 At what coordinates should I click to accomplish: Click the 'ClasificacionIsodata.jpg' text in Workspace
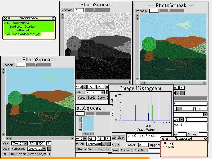click(x=22, y=34)
